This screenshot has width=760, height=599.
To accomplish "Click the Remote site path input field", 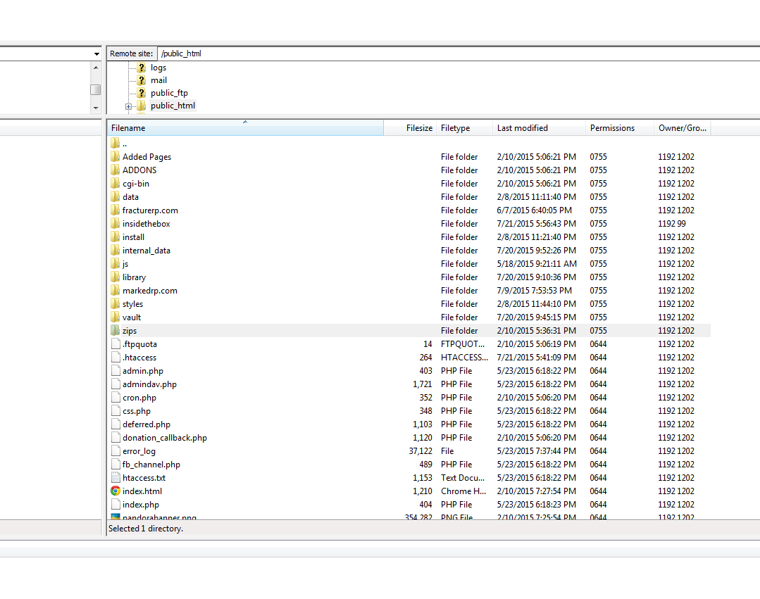I will [x=458, y=53].
